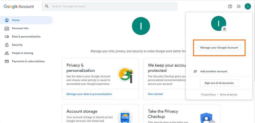Click the account avatar in top bar
255x123 pixels.
click(248, 6)
